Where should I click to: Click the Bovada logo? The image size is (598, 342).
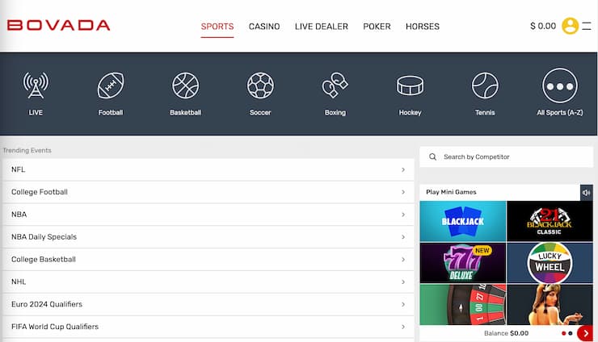click(59, 25)
